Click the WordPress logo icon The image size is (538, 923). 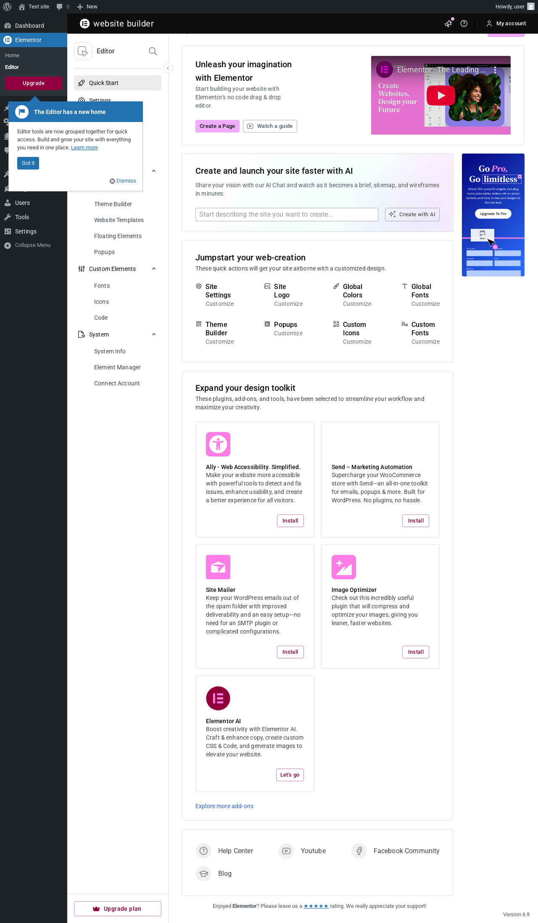7,7
